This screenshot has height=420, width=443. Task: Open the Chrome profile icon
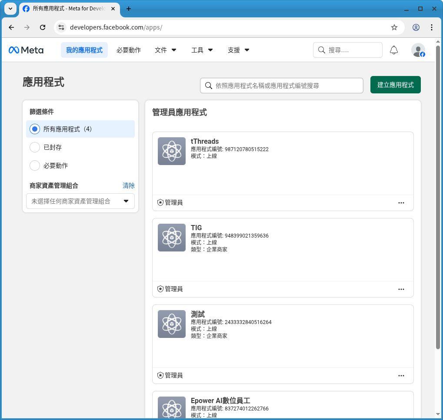(416, 27)
